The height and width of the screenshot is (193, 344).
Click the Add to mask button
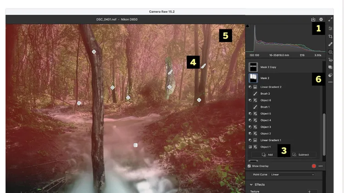coord(267,154)
